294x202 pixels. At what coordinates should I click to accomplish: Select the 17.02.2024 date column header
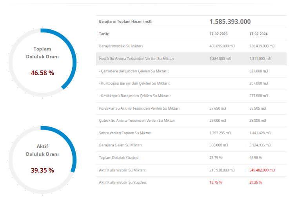(x=258, y=34)
